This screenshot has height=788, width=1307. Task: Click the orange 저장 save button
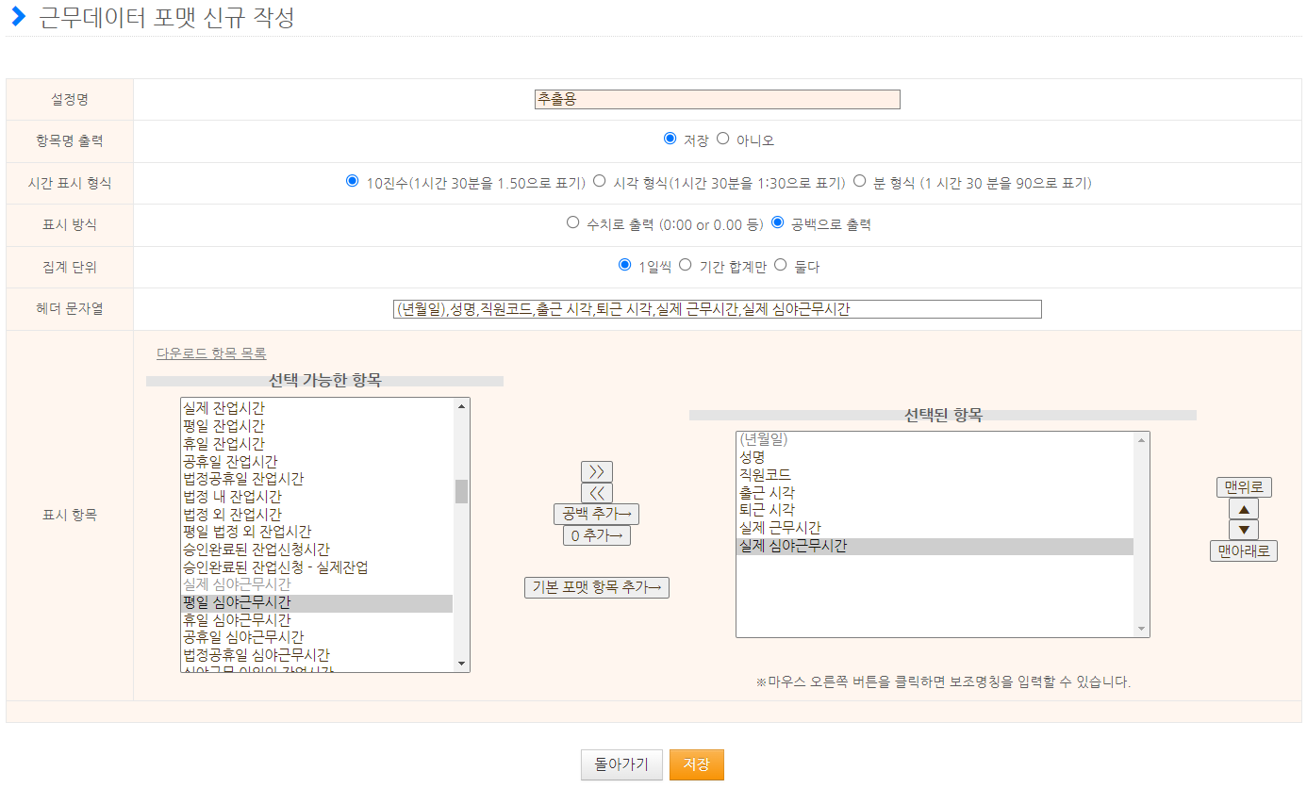(x=696, y=764)
